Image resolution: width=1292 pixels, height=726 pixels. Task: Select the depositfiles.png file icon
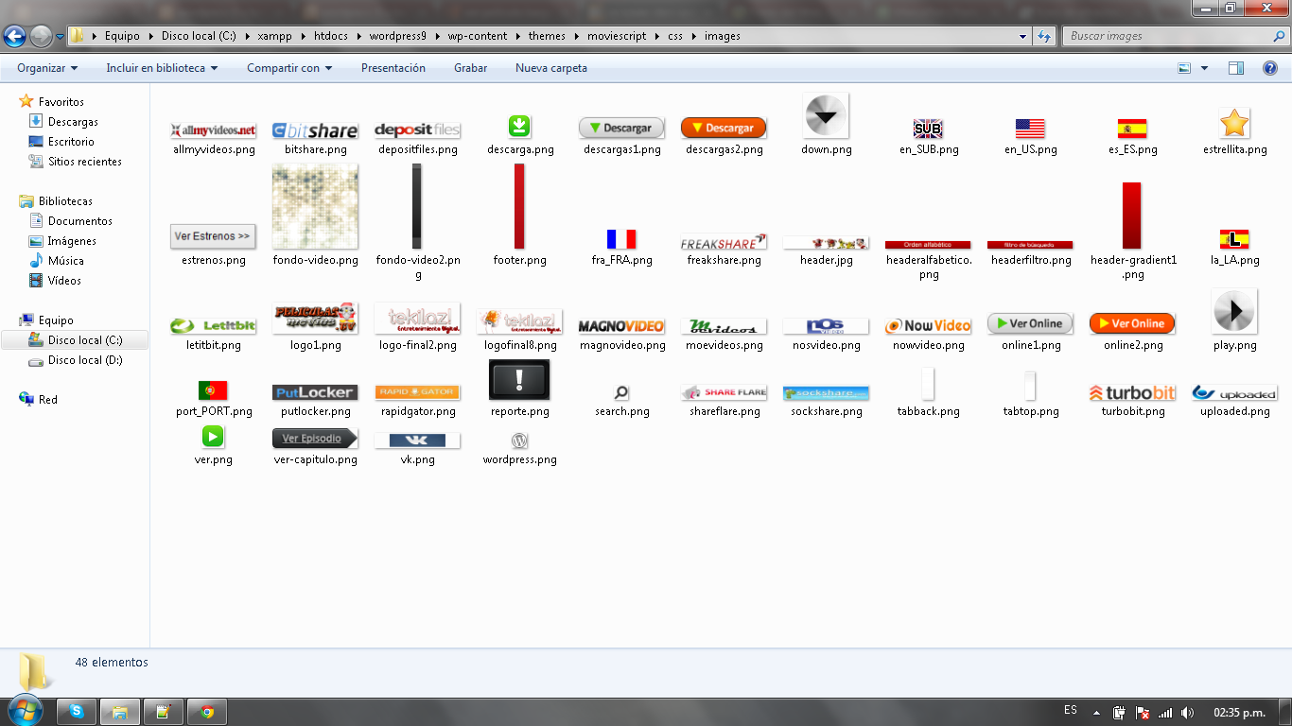click(x=417, y=130)
